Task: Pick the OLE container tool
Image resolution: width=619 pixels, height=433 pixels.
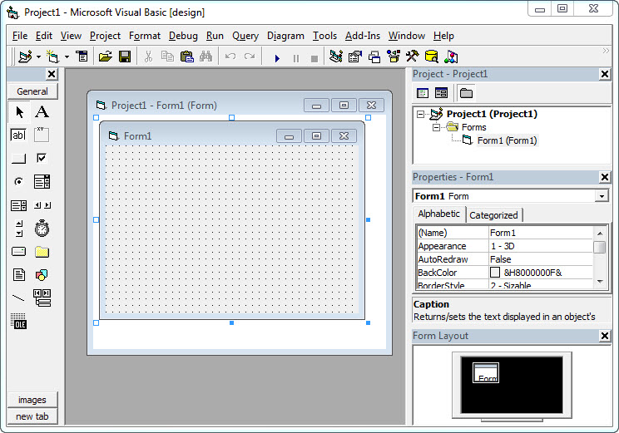Action: click(x=18, y=322)
